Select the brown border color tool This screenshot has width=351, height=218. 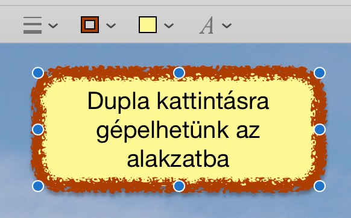tap(90, 25)
